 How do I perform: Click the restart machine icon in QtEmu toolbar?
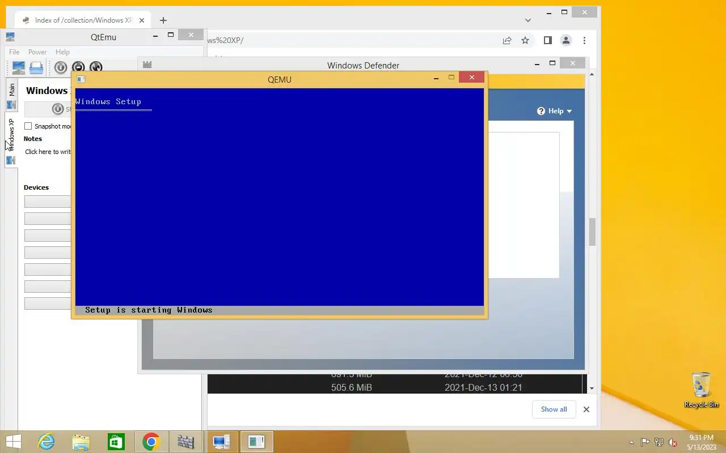pos(96,67)
